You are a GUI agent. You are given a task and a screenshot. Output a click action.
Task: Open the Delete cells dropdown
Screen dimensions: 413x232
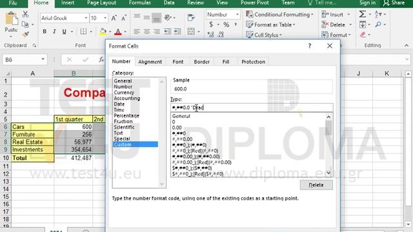click(350, 24)
